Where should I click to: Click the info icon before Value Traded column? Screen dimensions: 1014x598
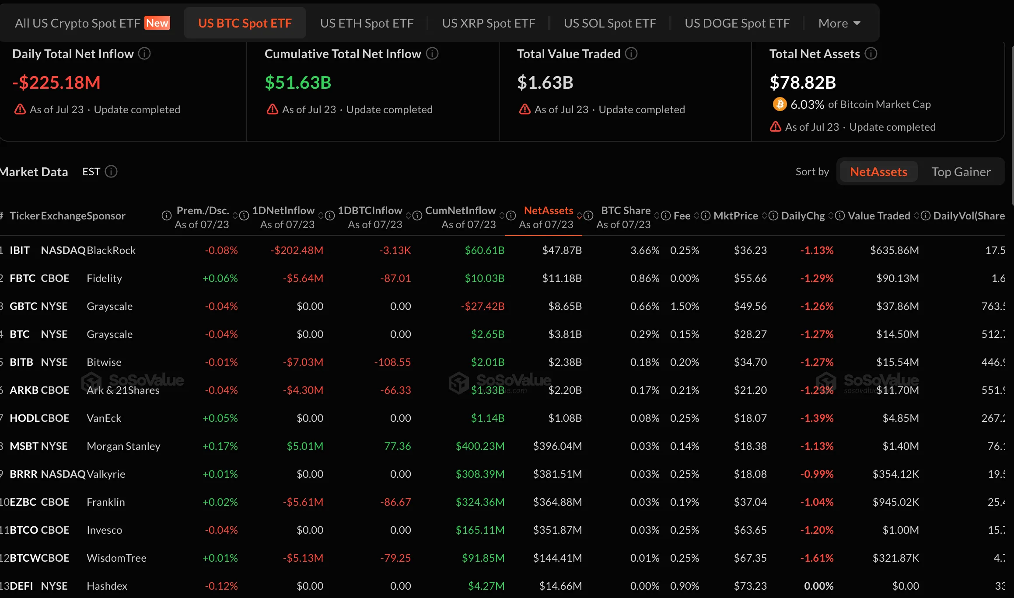[840, 216]
